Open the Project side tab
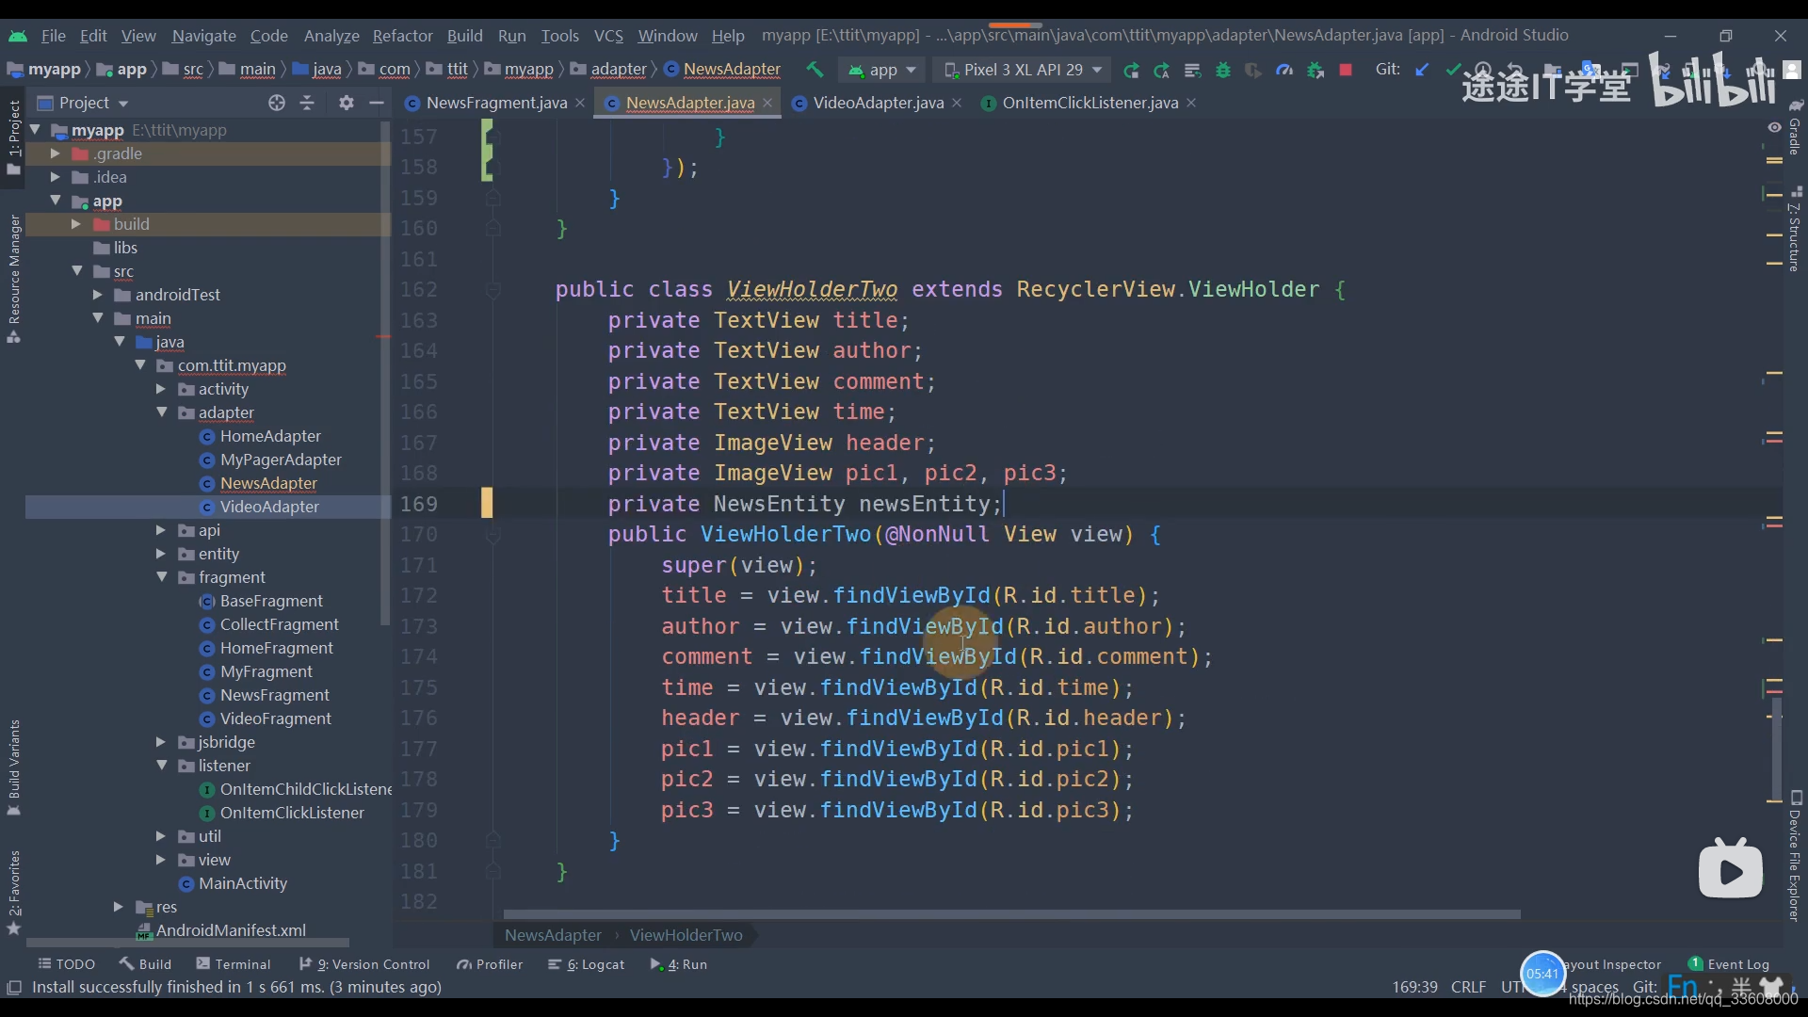This screenshot has width=1808, height=1017. [13, 137]
